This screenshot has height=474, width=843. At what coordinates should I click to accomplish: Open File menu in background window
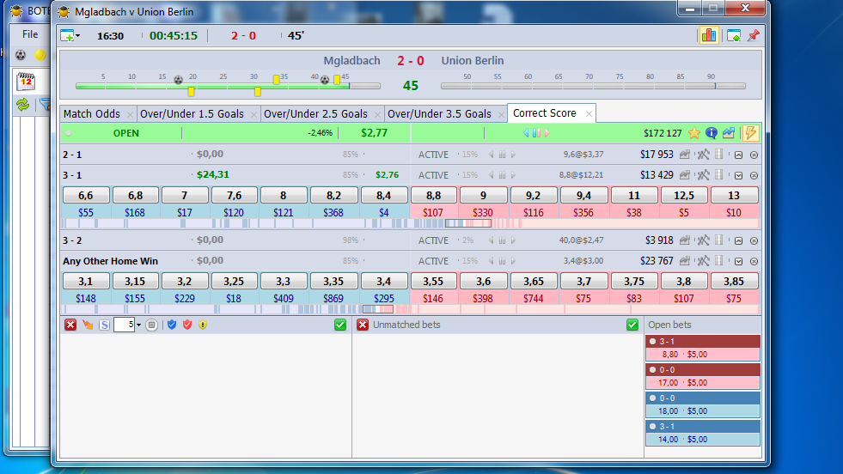point(30,34)
